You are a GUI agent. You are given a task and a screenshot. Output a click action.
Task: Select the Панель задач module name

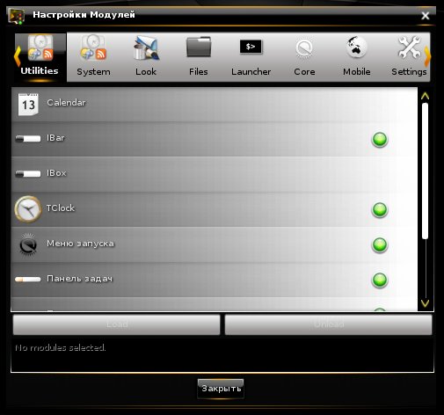pyautogui.click(x=79, y=279)
